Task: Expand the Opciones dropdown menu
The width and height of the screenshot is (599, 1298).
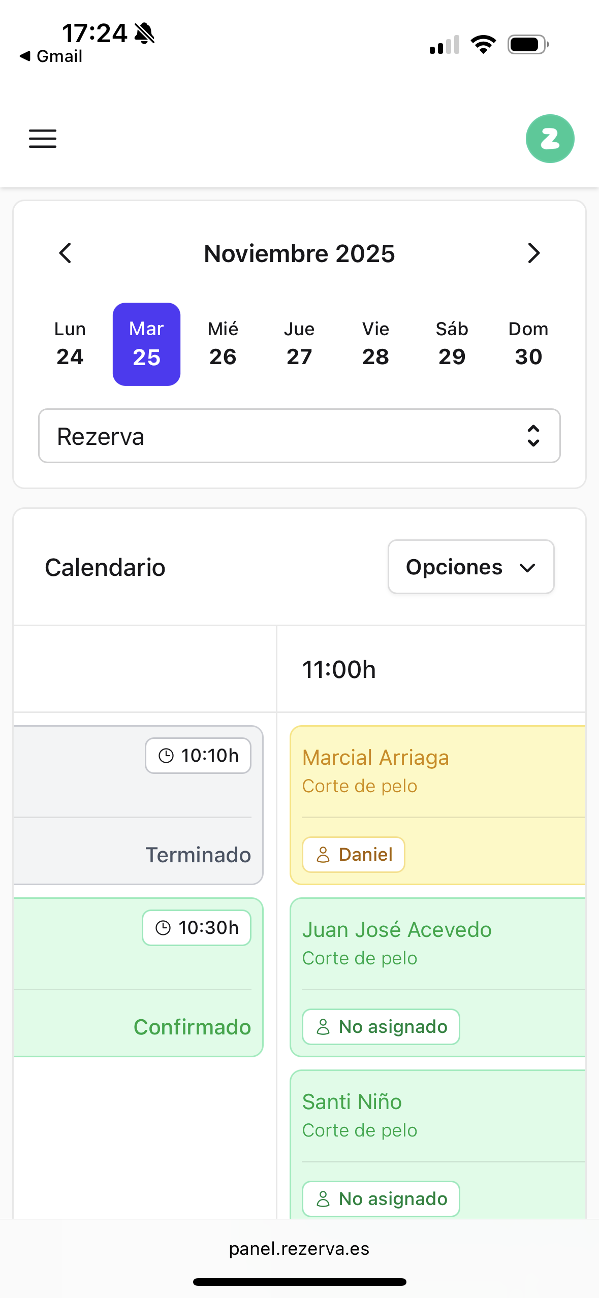Action: pos(470,567)
